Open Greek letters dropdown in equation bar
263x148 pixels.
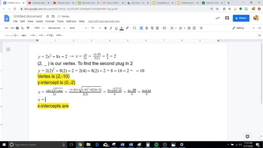pyautogui.click(x=25, y=35)
